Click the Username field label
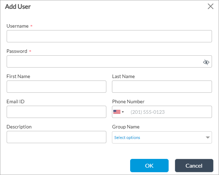The image size is (219, 175). tap(17, 26)
